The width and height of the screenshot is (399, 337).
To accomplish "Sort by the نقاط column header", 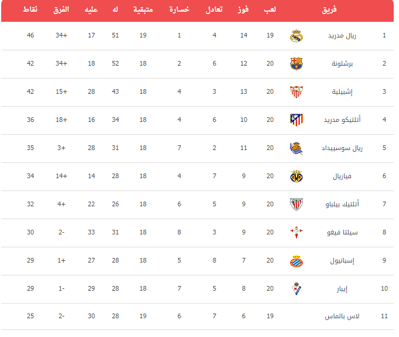I will click(x=30, y=9).
